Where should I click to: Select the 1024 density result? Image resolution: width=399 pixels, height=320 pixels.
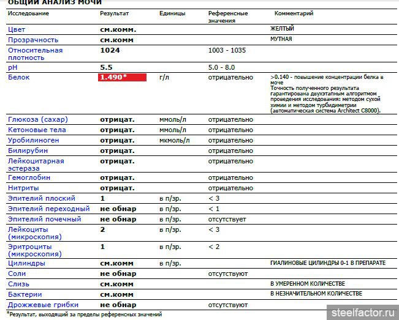(110, 50)
